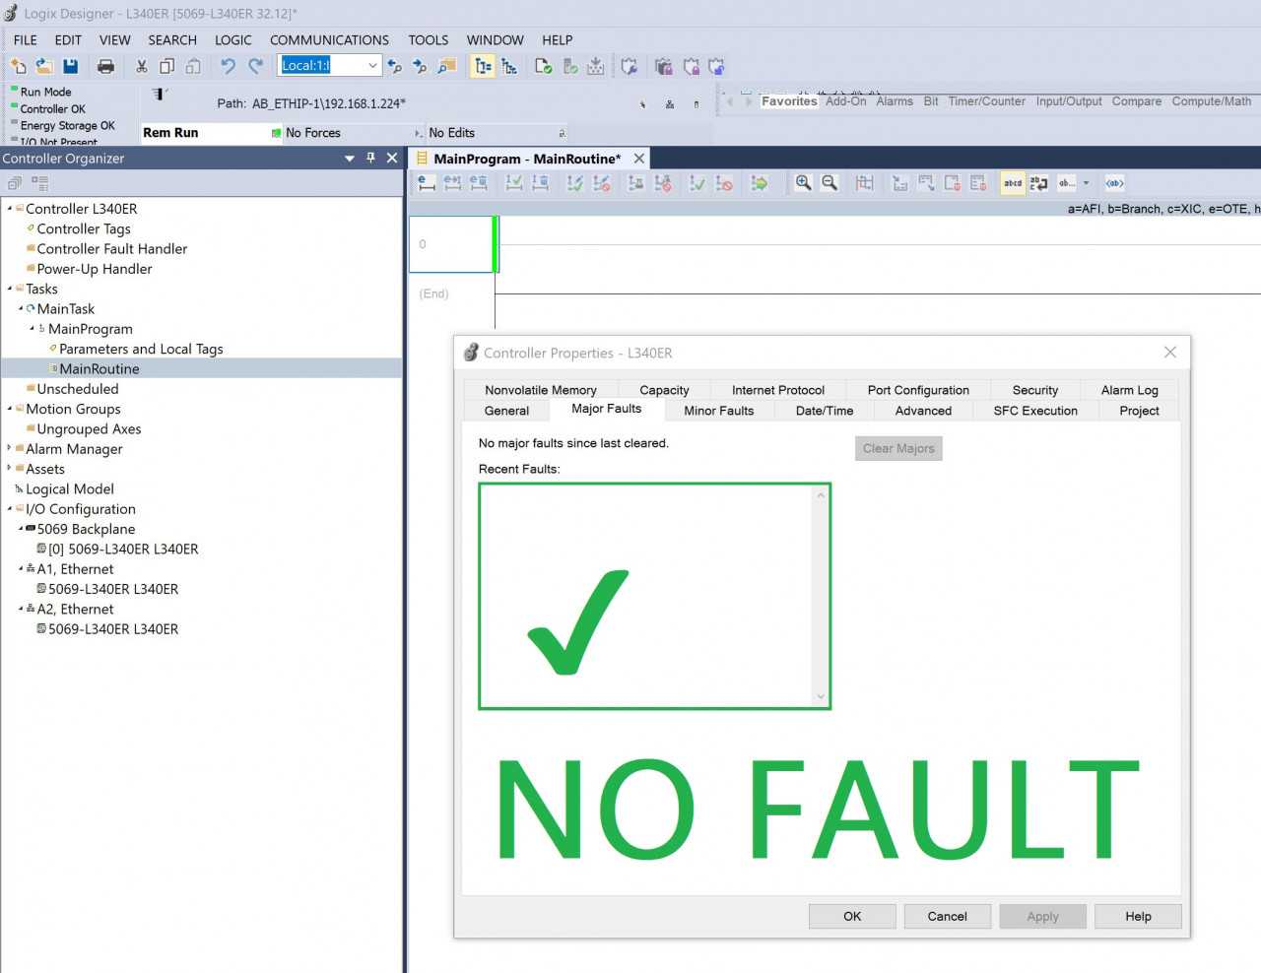Collapse the 5069 Backplane tree node
Screen dimensions: 1261x973
tap(21, 529)
